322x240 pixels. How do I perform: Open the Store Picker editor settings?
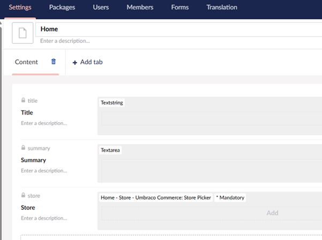click(156, 198)
